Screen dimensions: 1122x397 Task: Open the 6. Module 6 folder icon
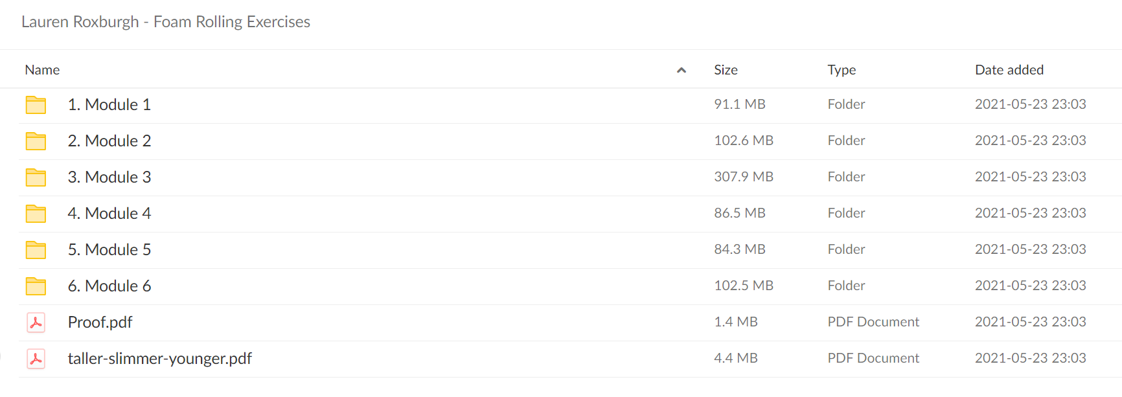[x=36, y=286]
